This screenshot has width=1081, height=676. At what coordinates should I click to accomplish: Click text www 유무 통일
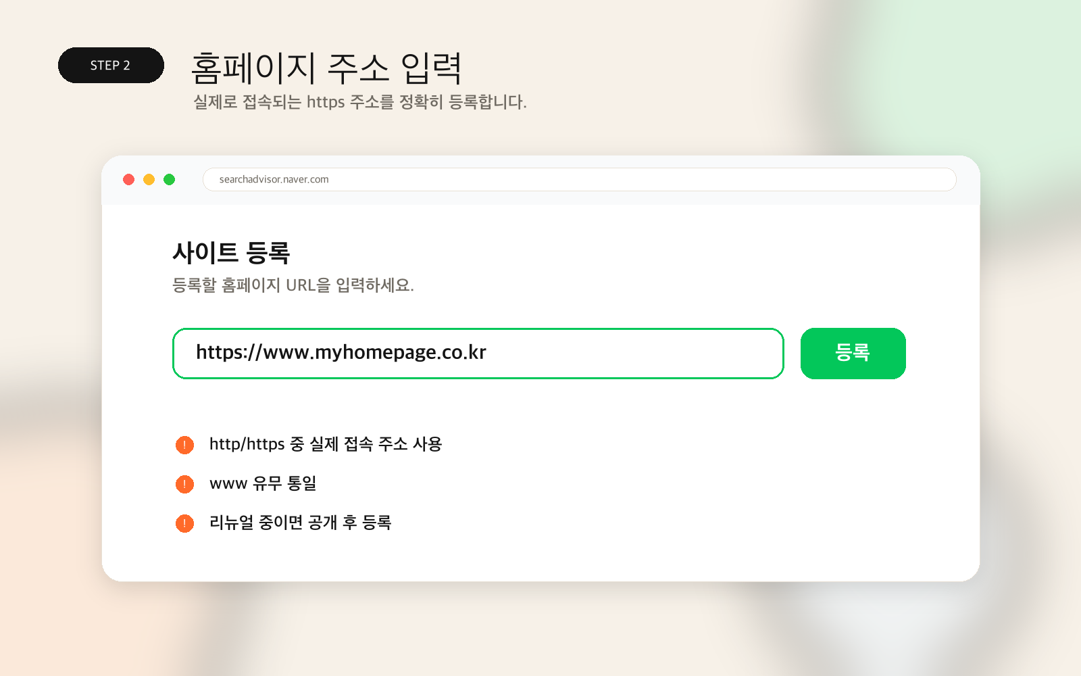point(263,483)
